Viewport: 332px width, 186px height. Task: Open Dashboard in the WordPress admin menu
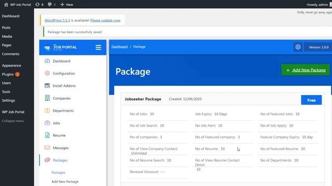pos(10,16)
